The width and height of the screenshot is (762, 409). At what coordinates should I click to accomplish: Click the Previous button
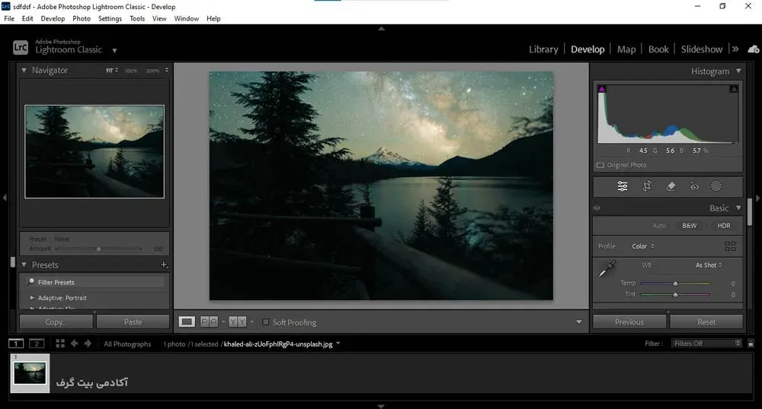(x=629, y=322)
